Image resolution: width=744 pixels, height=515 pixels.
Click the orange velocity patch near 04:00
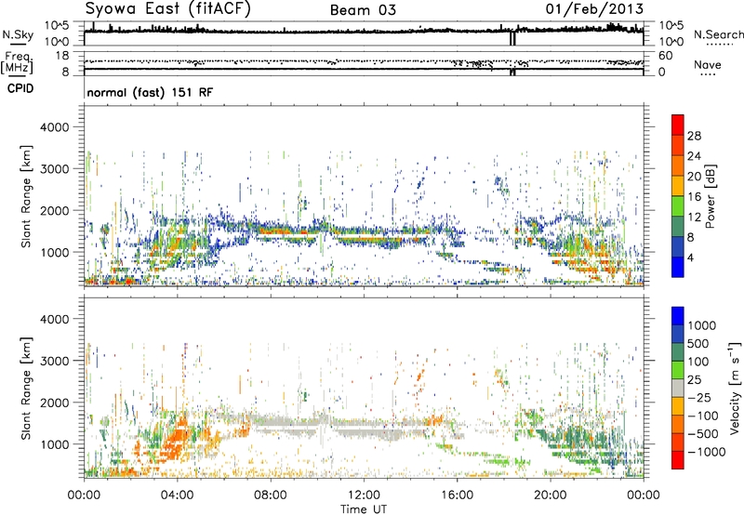pos(177,437)
